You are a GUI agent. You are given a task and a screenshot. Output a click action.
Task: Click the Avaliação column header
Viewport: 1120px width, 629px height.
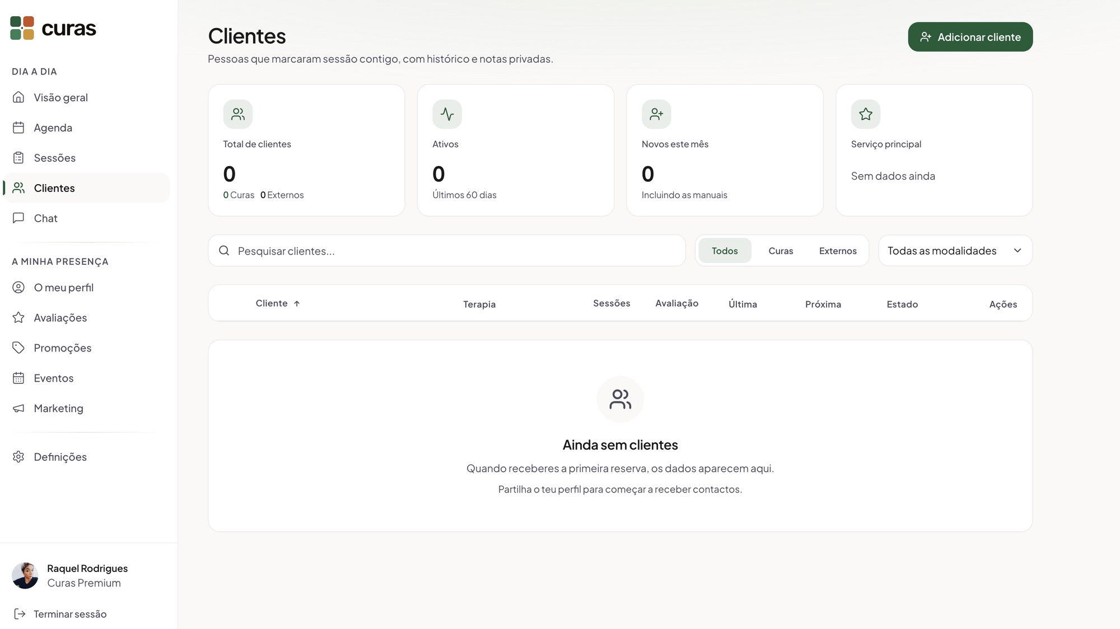point(676,303)
